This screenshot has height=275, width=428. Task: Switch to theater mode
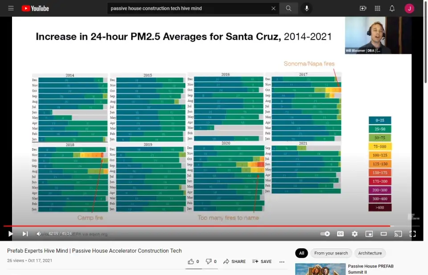point(383,234)
